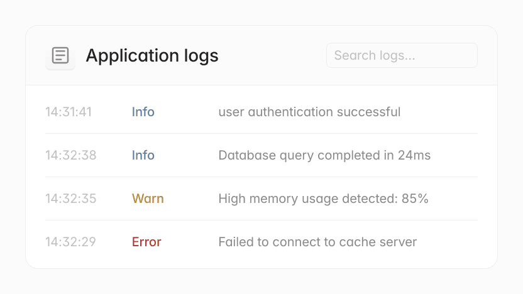Open the Database query completed in 24ms message
This screenshot has height=294, width=523.
click(324, 155)
